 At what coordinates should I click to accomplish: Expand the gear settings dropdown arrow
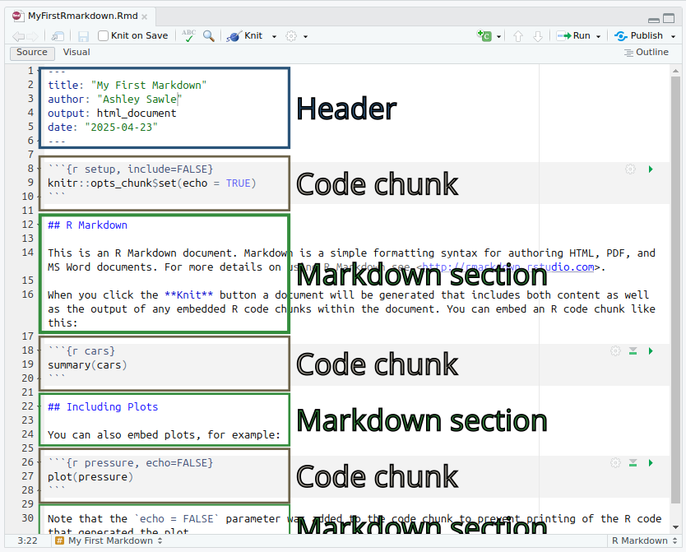click(x=305, y=36)
